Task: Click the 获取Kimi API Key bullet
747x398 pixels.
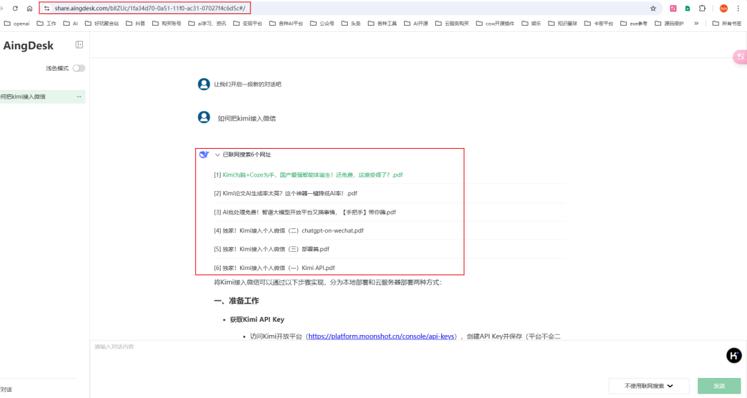Action: tap(257, 319)
